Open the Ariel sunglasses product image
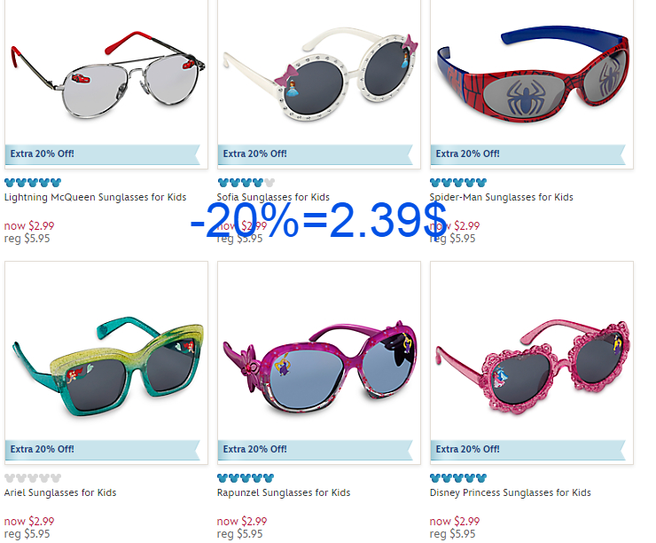The image size is (656, 543). 108,366
